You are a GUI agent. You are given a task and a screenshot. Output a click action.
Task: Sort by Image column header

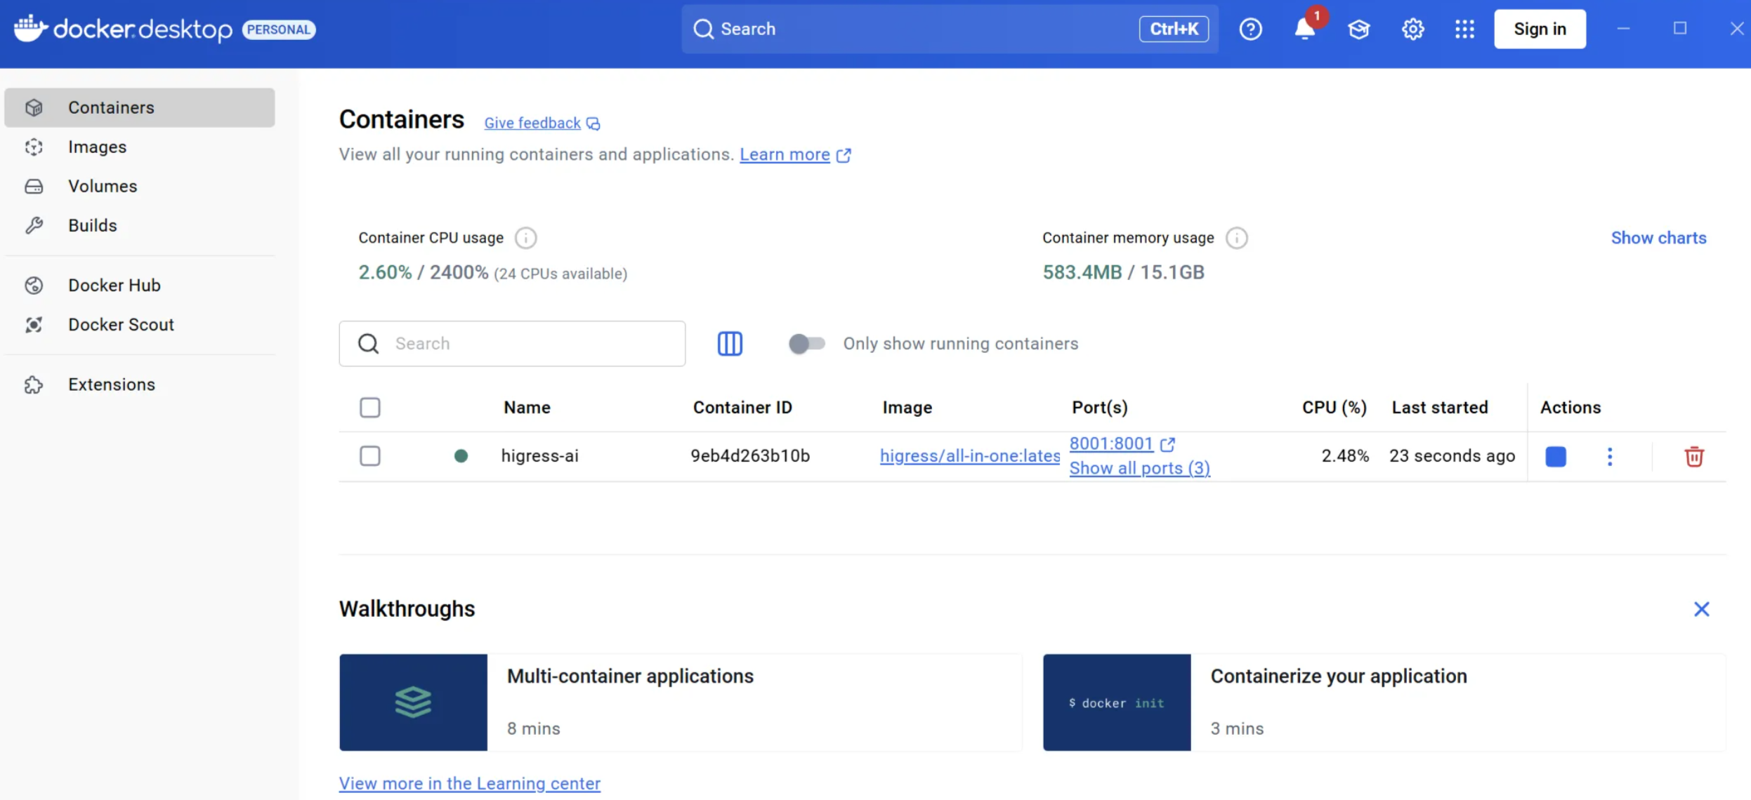907,408
